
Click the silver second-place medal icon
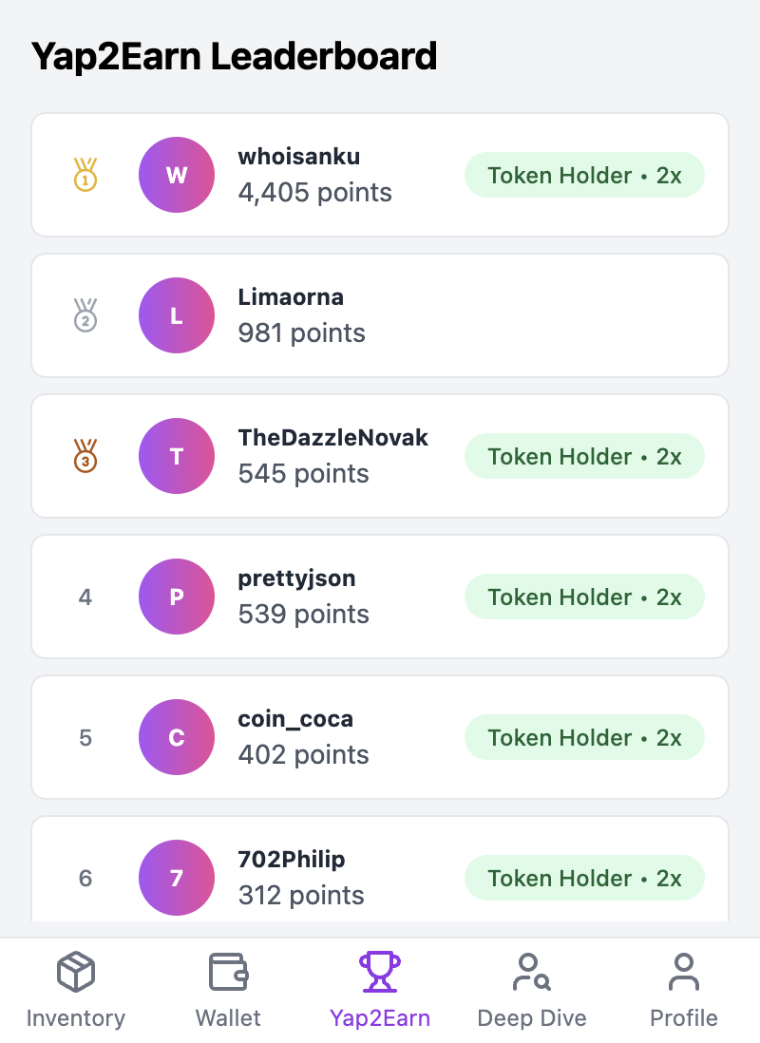pos(85,315)
